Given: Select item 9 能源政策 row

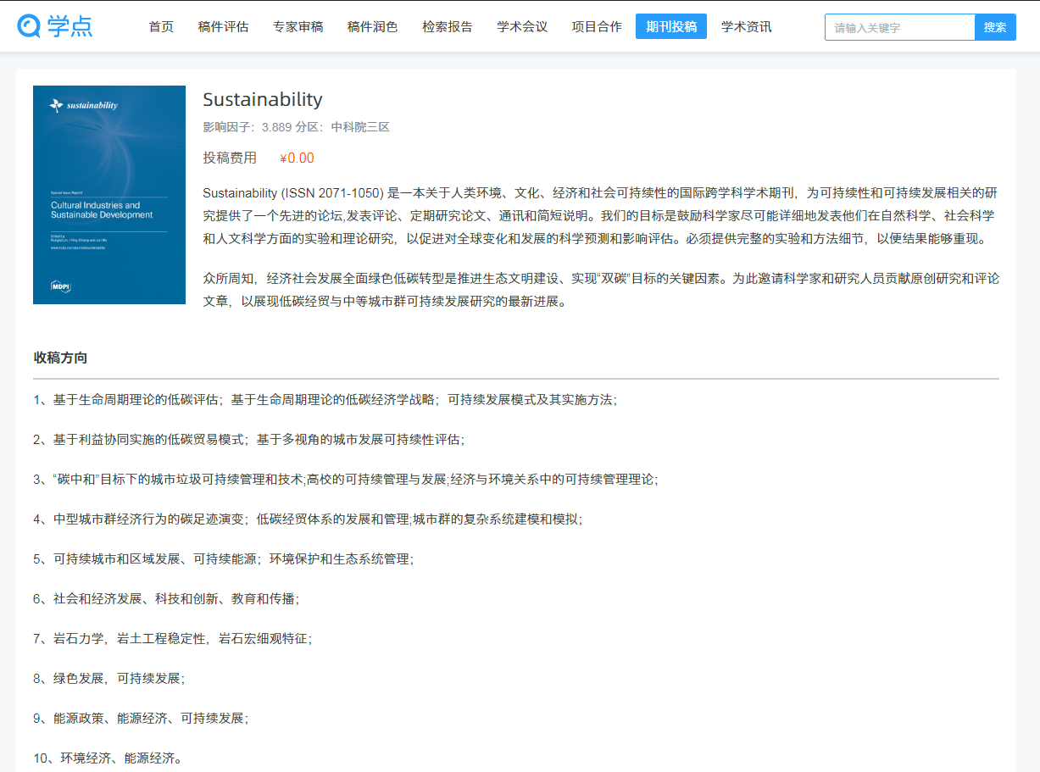Looking at the screenshot, I should coord(141,718).
